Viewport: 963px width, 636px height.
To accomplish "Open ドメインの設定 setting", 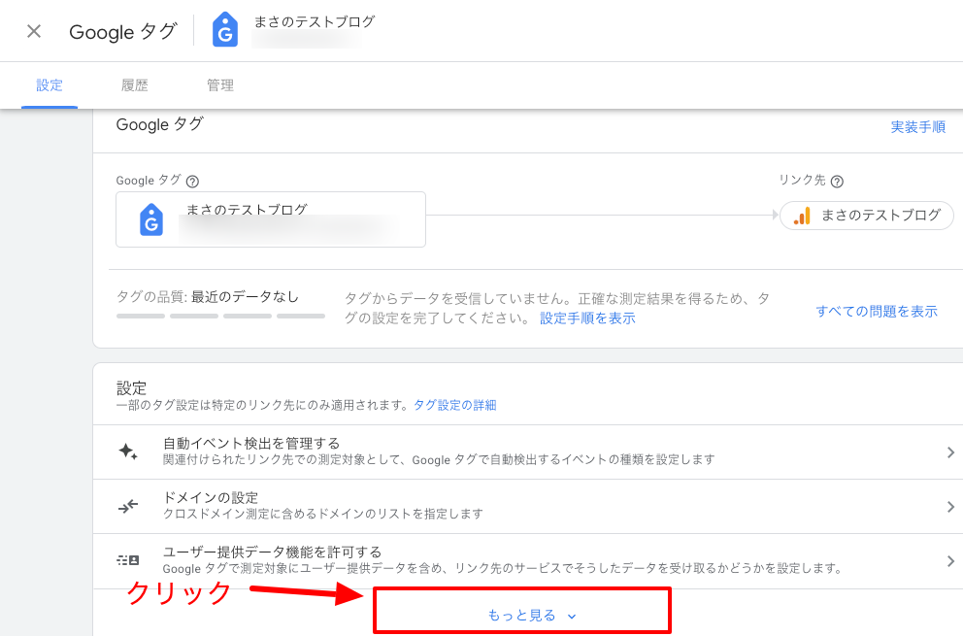I will (528, 506).
